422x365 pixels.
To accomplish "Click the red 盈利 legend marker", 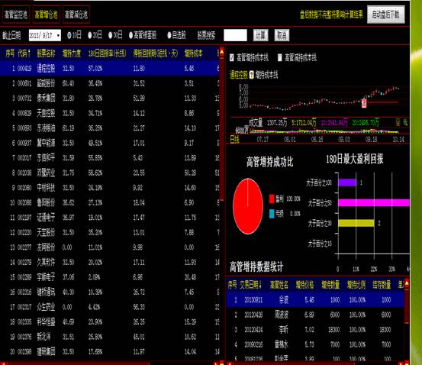I will click(272, 199).
